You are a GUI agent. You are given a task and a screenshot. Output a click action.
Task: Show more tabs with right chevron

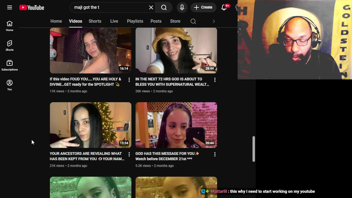[x=214, y=21]
